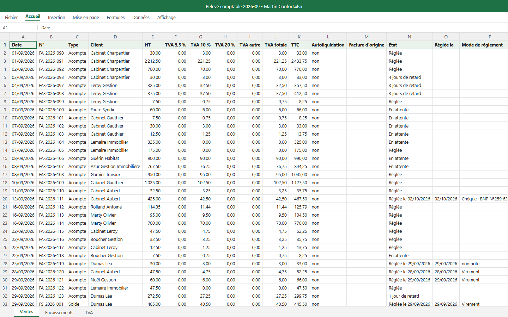
Task: Click the Noël Gestion cell
Action: 115,280
